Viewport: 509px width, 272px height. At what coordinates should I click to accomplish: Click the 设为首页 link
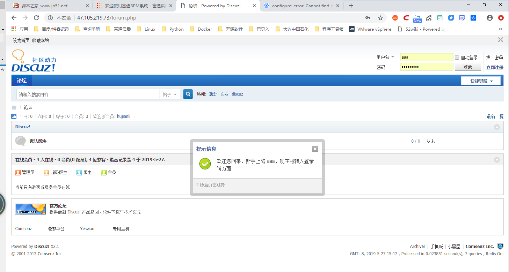pos(21,40)
